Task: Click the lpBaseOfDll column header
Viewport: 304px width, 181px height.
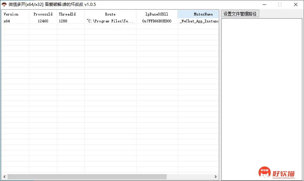Action: pyautogui.click(x=157, y=14)
